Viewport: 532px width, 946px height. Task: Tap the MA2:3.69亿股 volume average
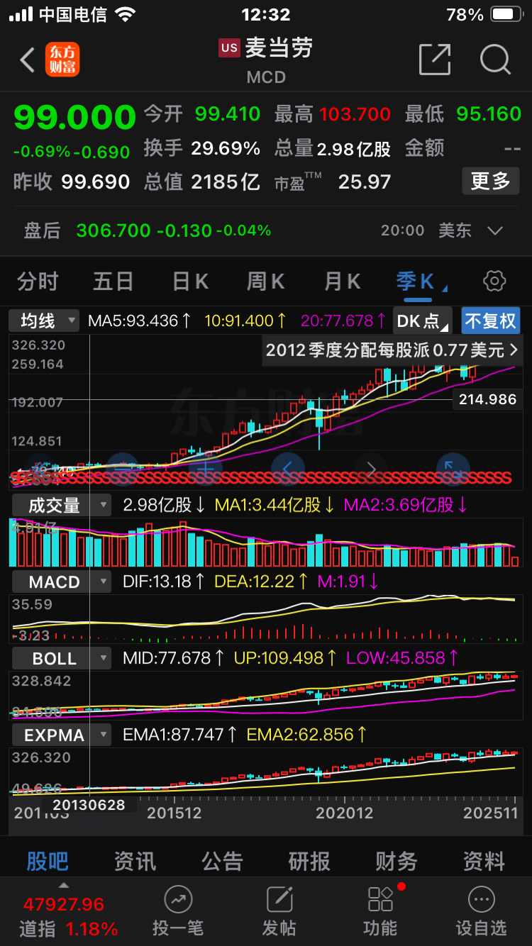point(406,506)
